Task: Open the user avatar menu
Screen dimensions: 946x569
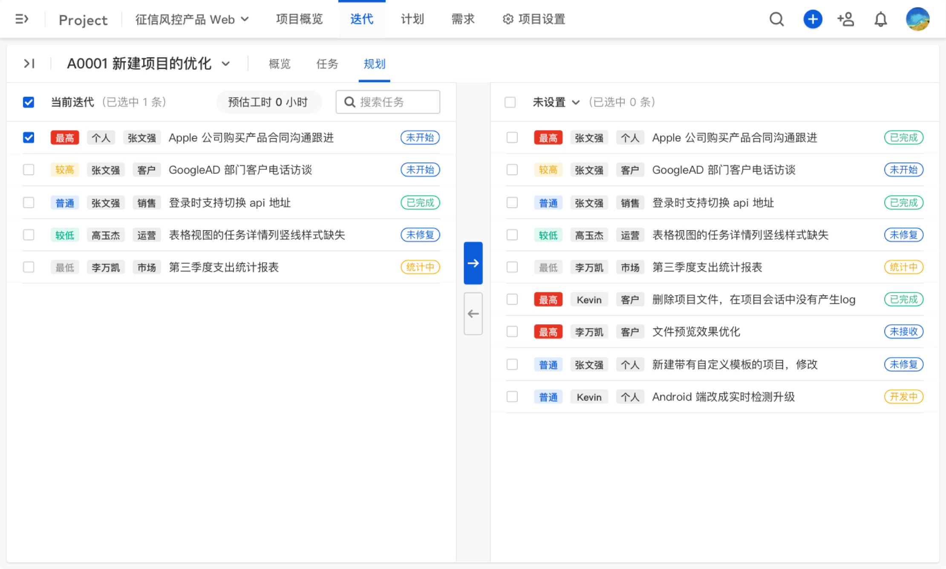Action: pos(917,19)
